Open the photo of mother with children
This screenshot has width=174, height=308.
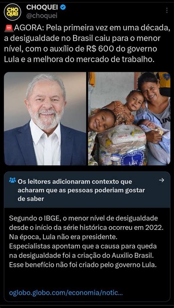[129, 119]
